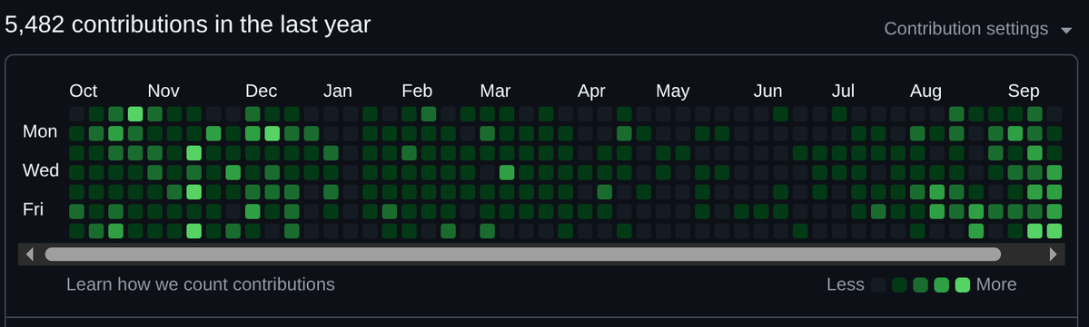Select the final Saturday cell at the Sep end
This screenshot has width=1089, height=327.
coord(1054,231)
